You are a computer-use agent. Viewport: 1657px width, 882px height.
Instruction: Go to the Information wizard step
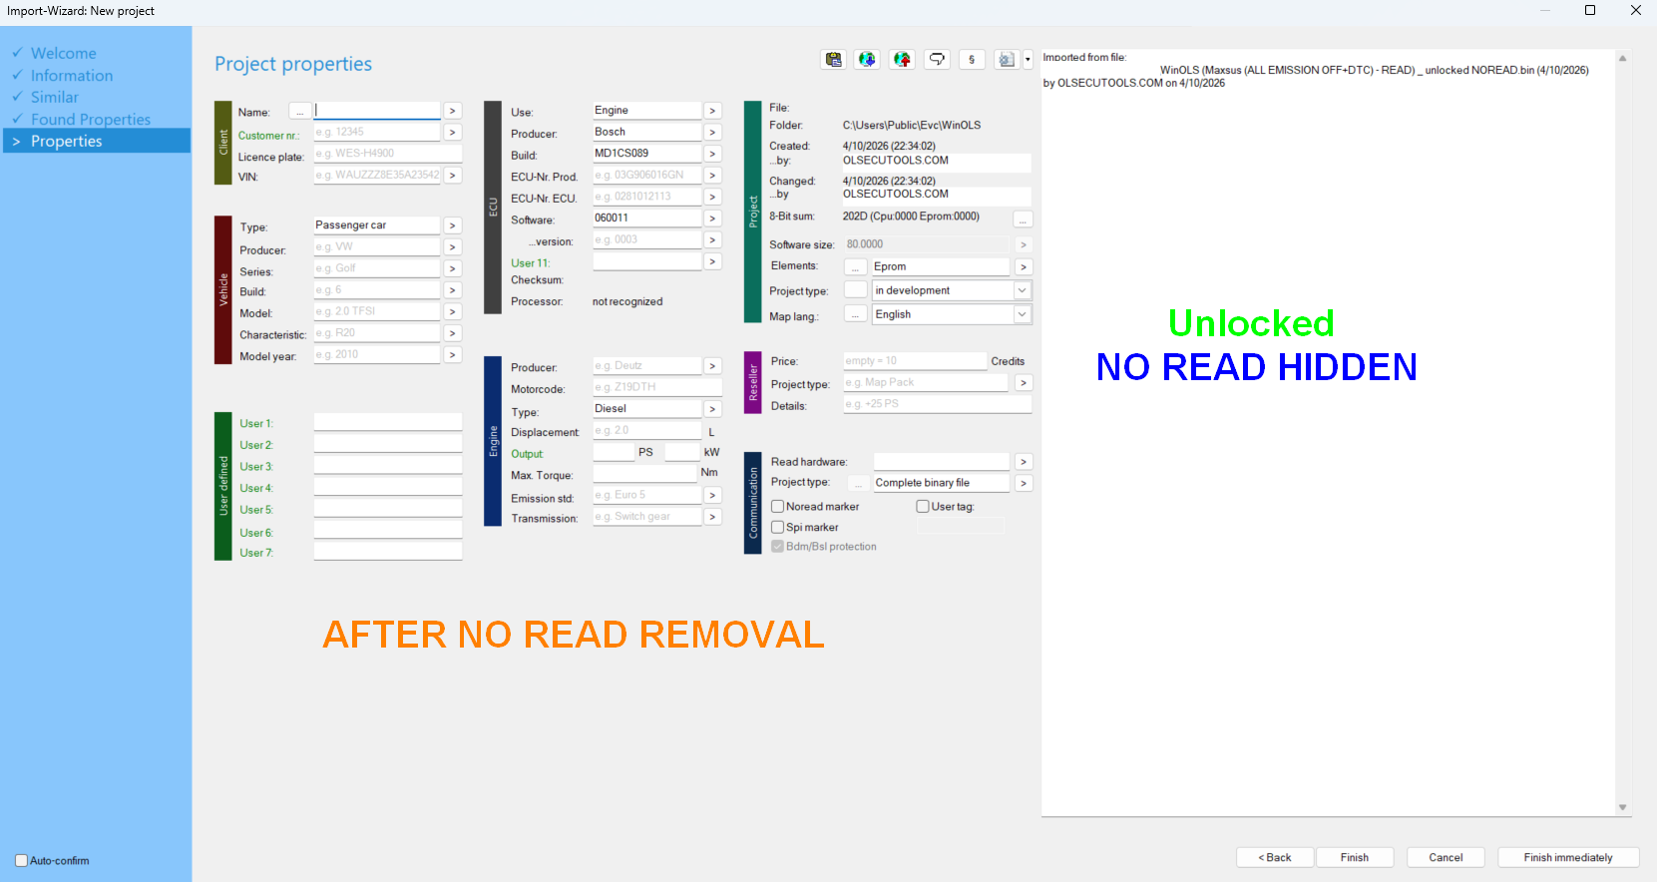pos(71,76)
